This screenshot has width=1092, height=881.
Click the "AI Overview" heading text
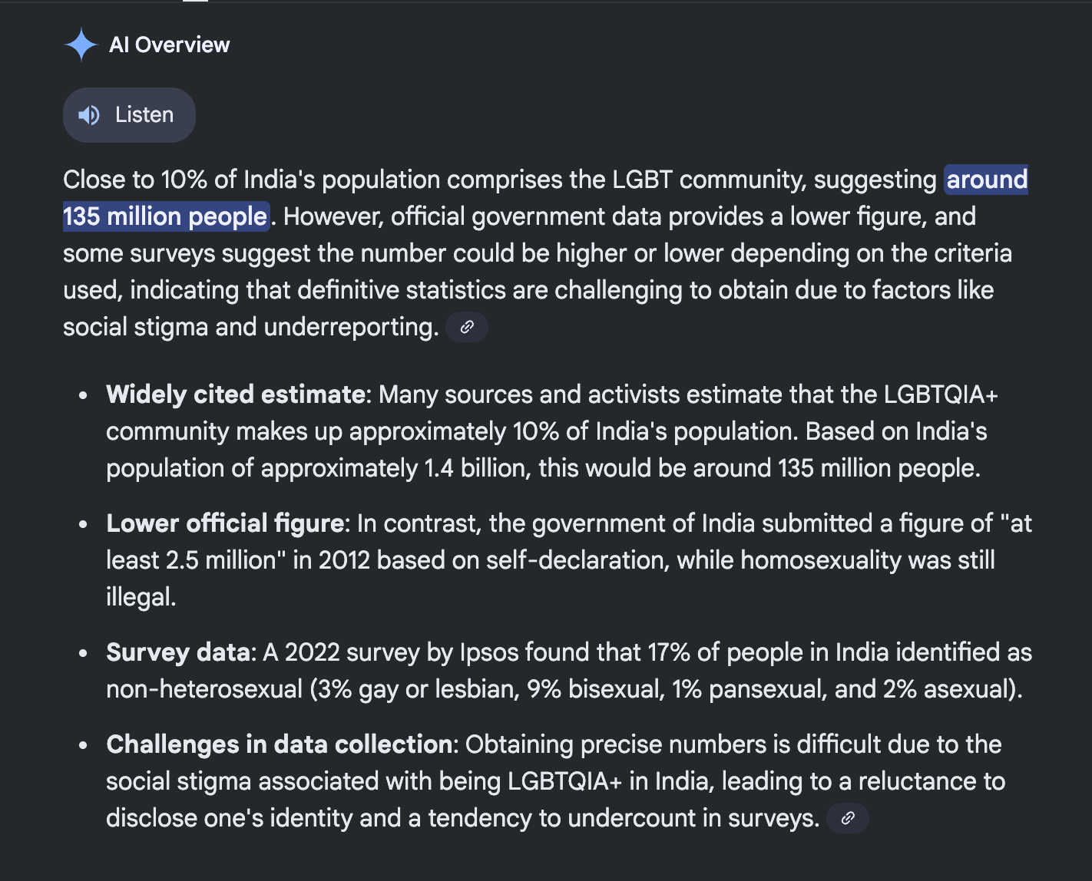coord(169,45)
